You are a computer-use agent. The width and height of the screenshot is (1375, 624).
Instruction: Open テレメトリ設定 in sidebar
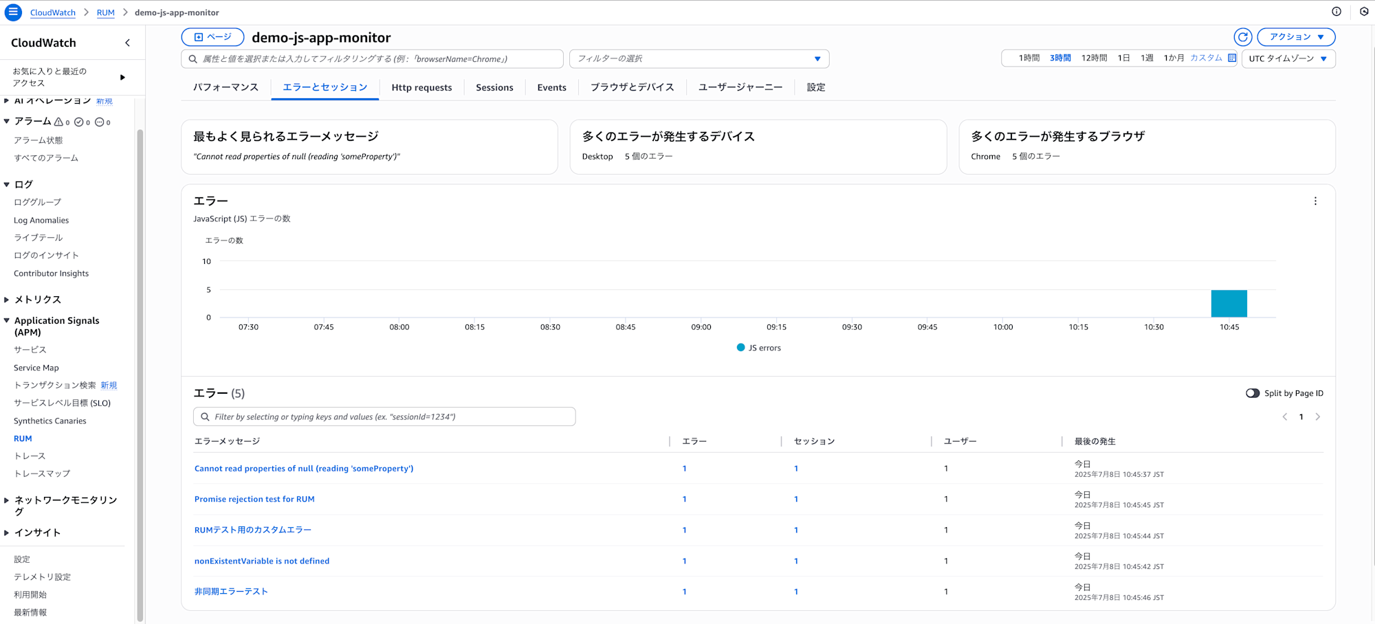click(43, 577)
